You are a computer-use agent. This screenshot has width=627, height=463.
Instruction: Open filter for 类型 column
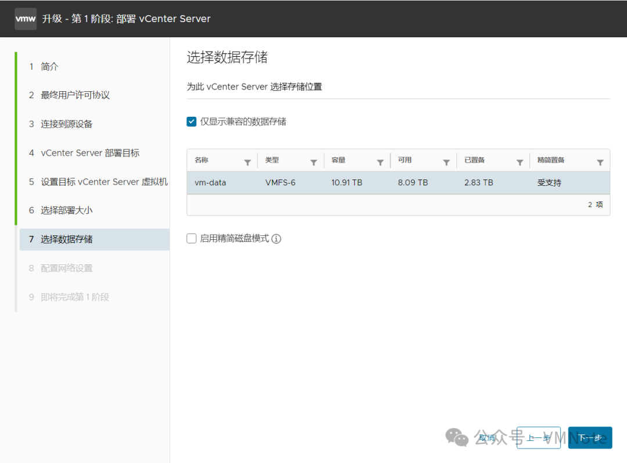click(314, 162)
